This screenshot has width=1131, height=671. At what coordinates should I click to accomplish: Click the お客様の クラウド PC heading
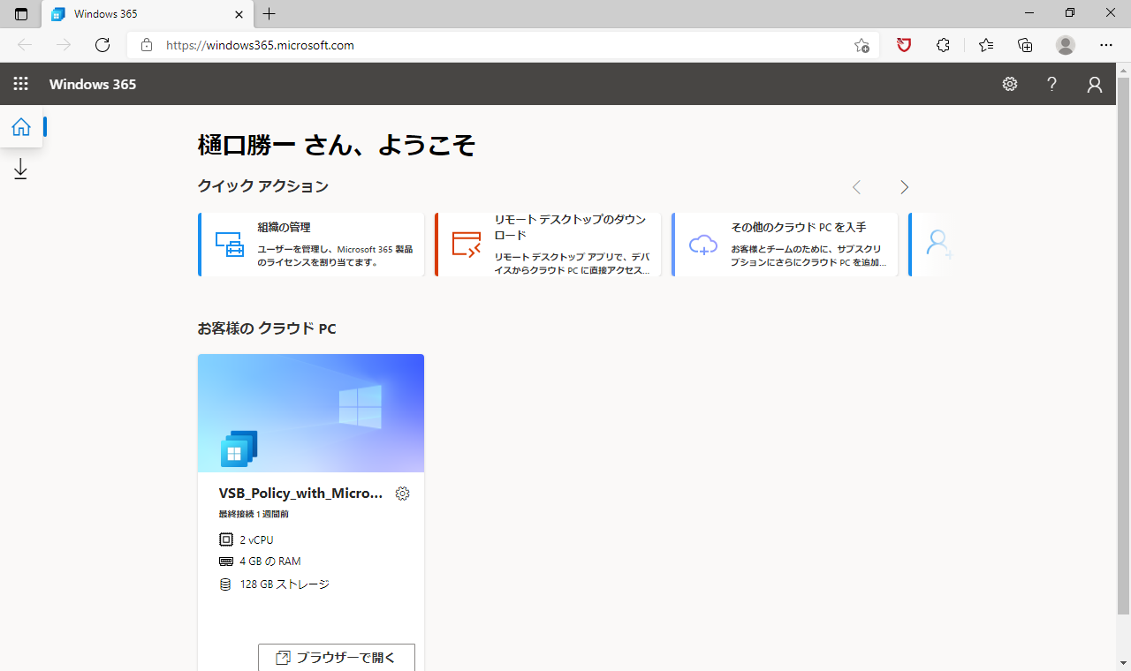(x=267, y=328)
